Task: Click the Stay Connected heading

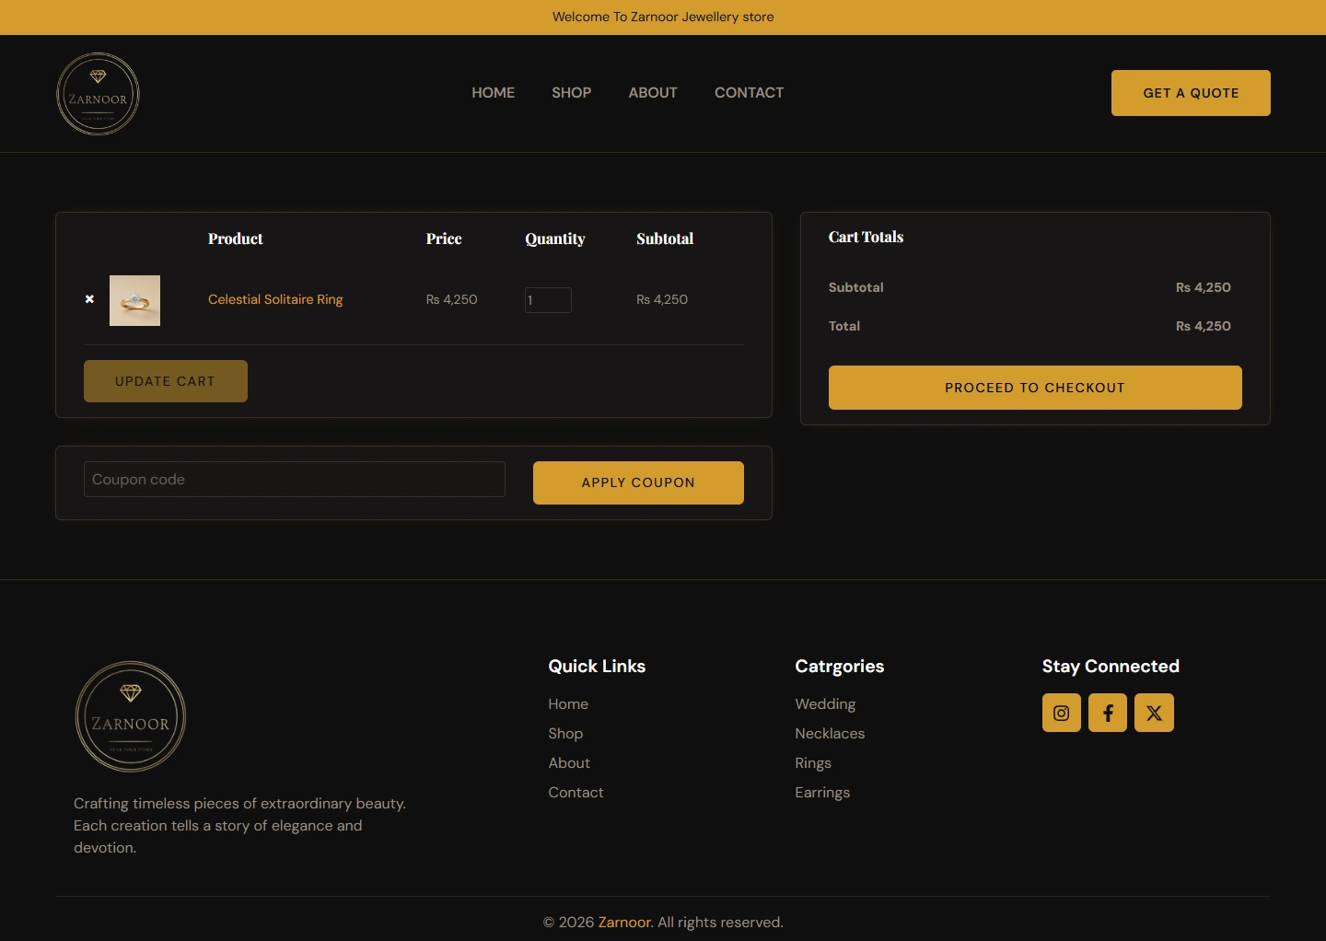Action: pos(1111,667)
